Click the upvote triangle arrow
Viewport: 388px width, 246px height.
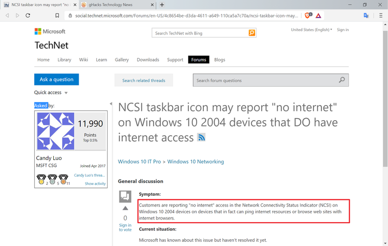coord(125,208)
